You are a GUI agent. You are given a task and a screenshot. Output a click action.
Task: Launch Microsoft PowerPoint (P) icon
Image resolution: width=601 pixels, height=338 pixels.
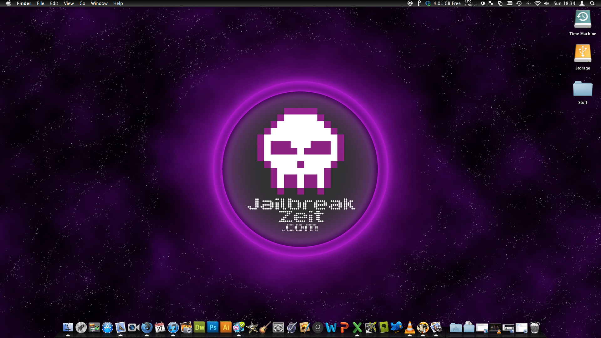[x=344, y=328]
